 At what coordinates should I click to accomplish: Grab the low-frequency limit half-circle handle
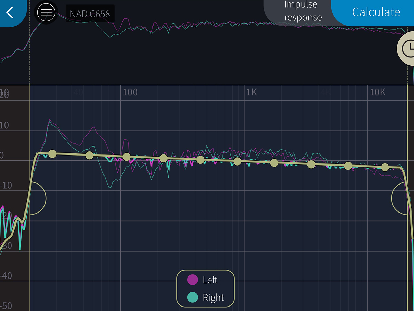(38, 198)
